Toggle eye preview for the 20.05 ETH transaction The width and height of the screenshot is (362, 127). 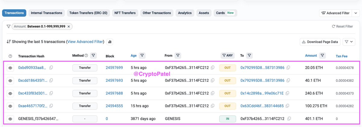10,68
